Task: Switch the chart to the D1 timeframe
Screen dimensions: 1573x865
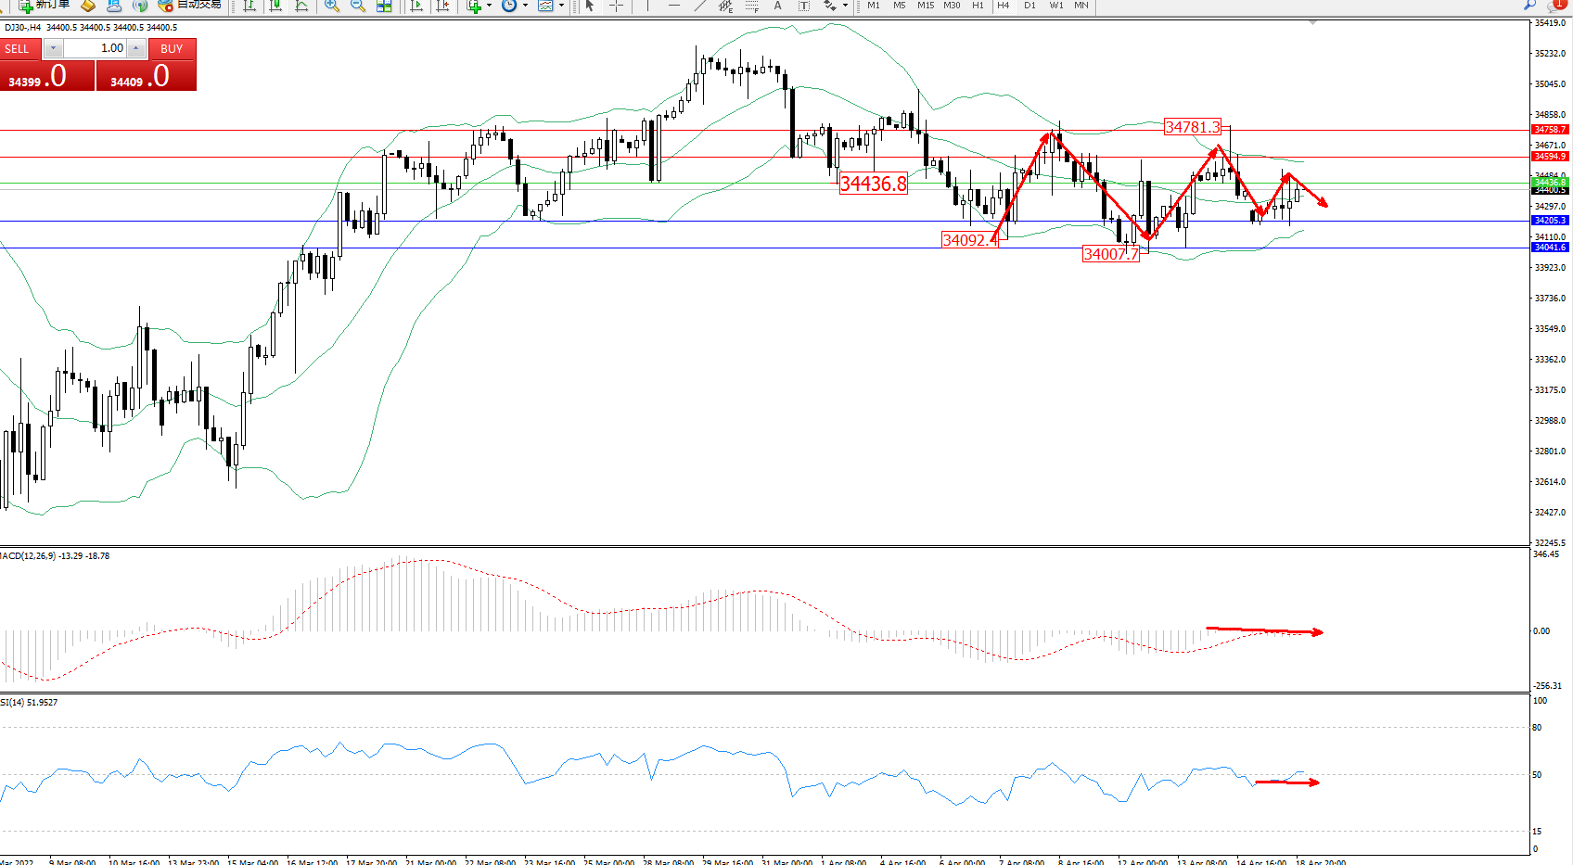Action: point(1029,6)
